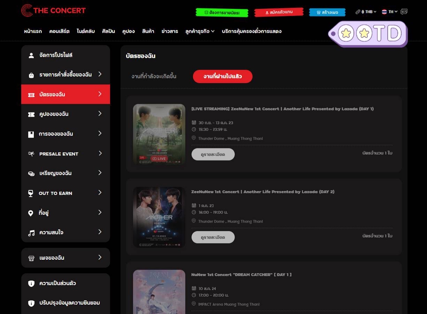Expand รายการคำสั่งซื้อของฉัน chevron arrow
The height and width of the screenshot is (314, 427).
100,74
